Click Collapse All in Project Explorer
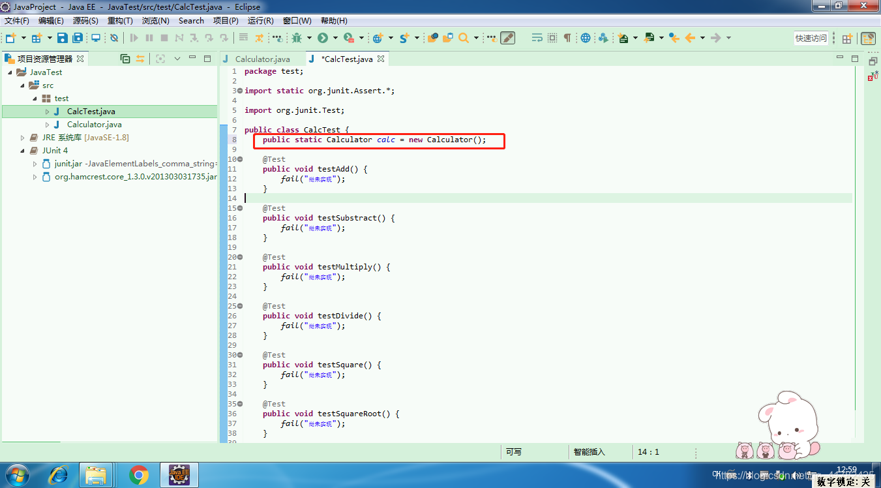Image resolution: width=881 pixels, height=488 pixels. 125,59
